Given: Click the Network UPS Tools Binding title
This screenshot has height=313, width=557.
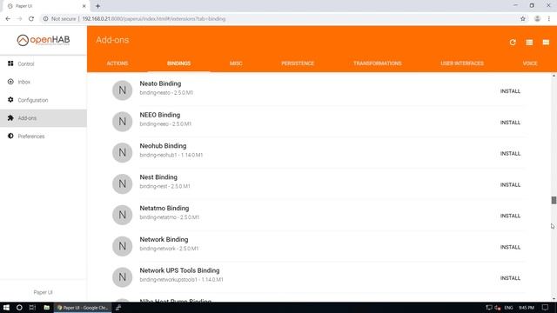Looking at the screenshot, I should point(179,270).
